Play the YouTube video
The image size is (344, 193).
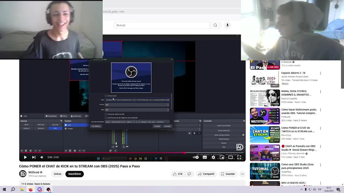tap(25, 157)
